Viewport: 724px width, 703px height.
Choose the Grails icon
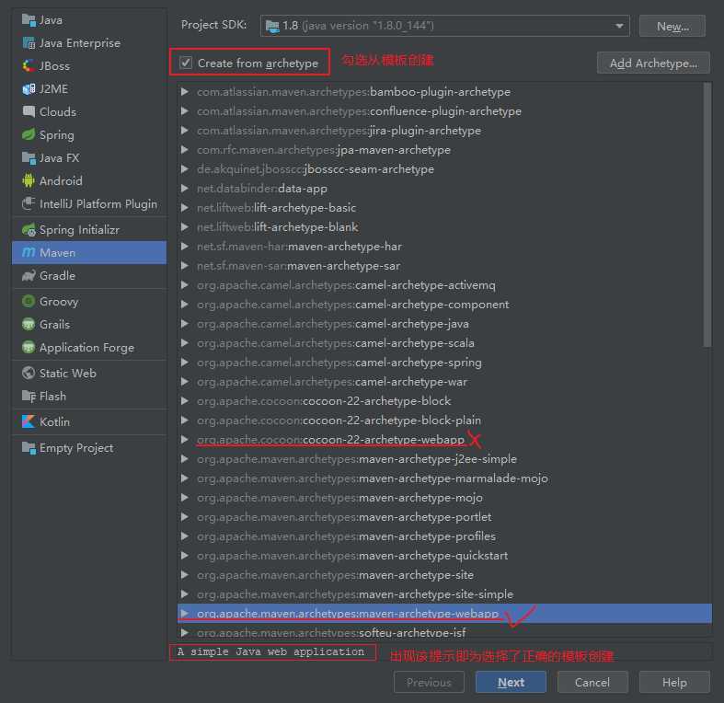point(29,324)
